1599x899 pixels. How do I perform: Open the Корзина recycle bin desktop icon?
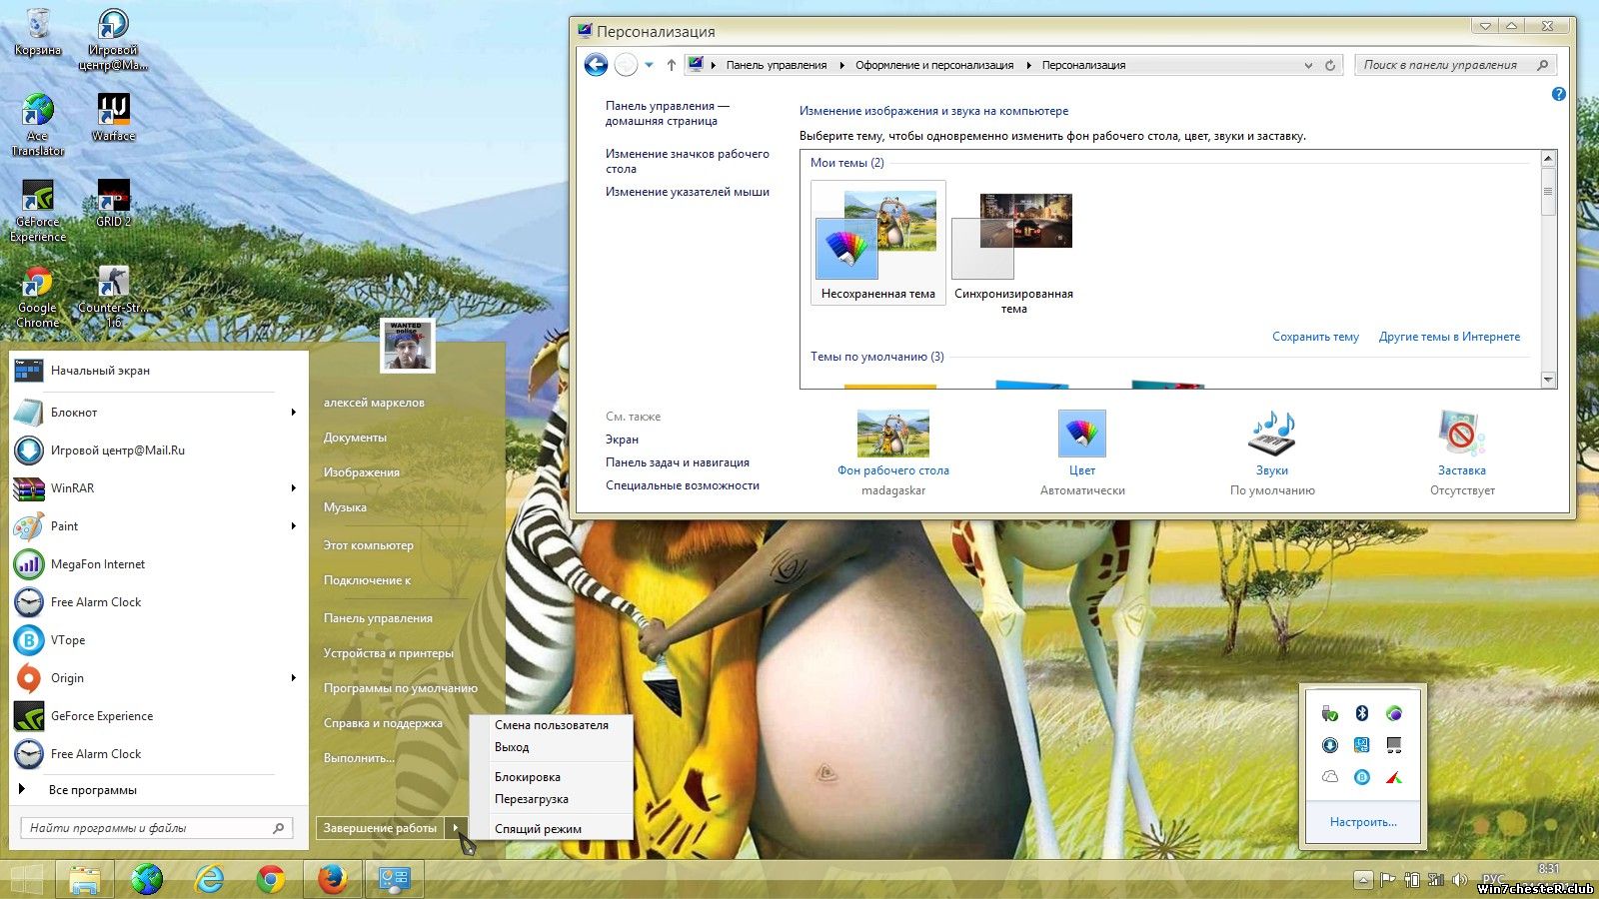[x=37, y=32]
